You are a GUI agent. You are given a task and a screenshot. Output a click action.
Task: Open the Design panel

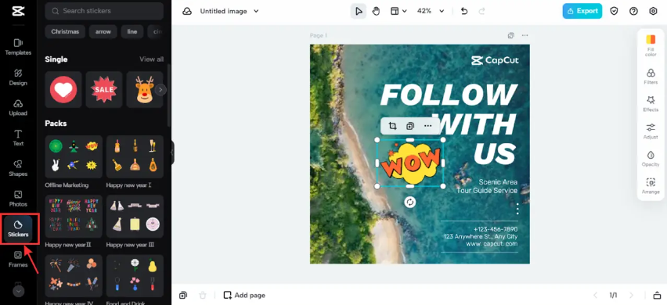click(x=18, y=77)
